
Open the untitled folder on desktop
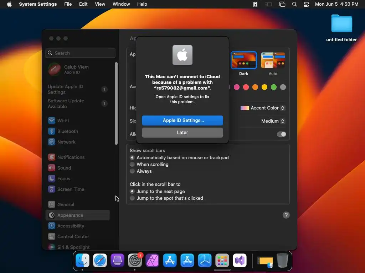(x=341, y=23)
